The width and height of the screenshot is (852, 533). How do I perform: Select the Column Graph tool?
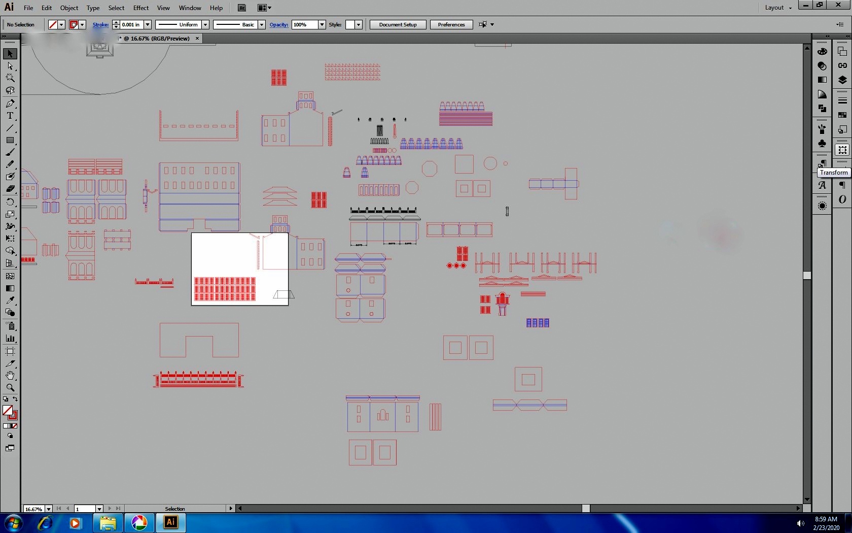(x=10, y=338)
